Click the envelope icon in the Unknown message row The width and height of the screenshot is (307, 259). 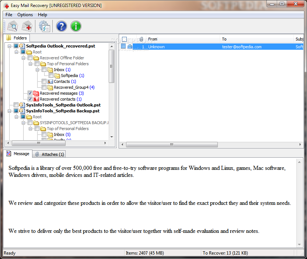click(130, 46)
